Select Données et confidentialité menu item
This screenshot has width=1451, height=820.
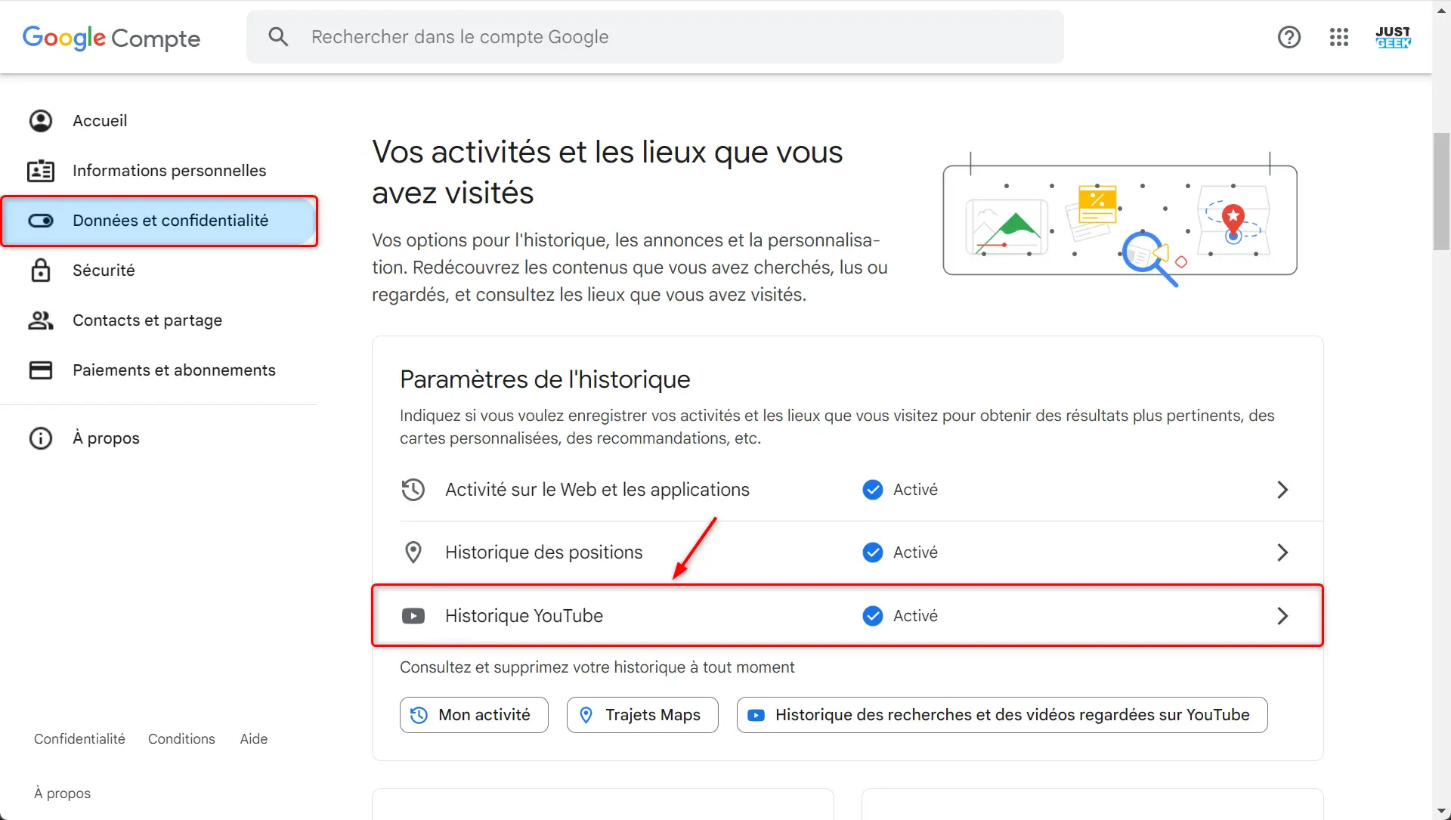point(159,221)
